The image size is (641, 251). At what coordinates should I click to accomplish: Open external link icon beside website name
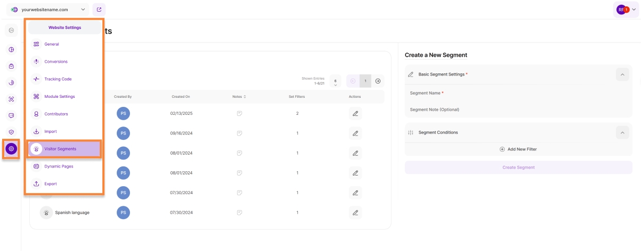click(99, 10)
